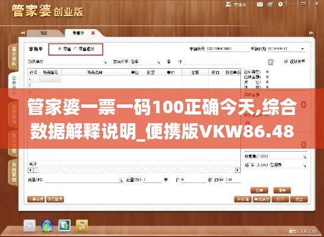Screen dimensions: 324x237
Task: Open the gray gear dock icon
Action: [30, 226]
